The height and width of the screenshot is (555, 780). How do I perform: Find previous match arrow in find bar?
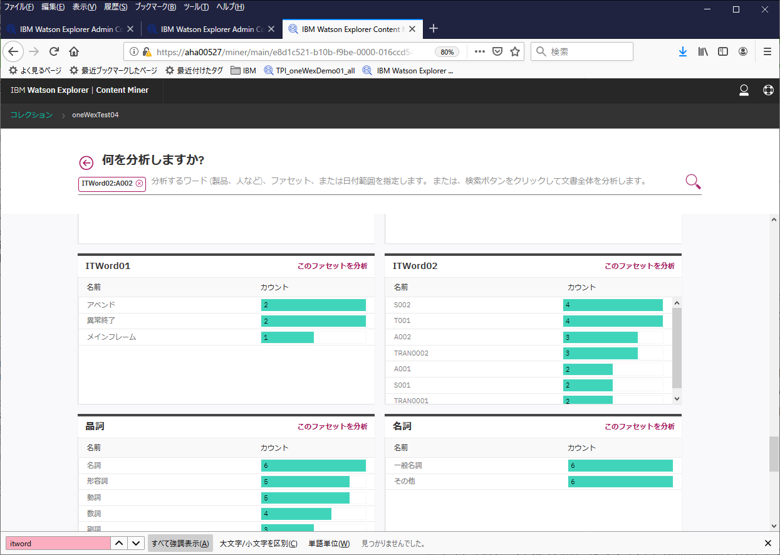coord(119,543)
